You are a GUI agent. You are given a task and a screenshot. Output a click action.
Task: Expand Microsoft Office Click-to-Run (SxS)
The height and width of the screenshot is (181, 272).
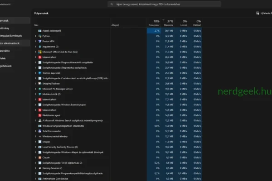coord(35,52)
